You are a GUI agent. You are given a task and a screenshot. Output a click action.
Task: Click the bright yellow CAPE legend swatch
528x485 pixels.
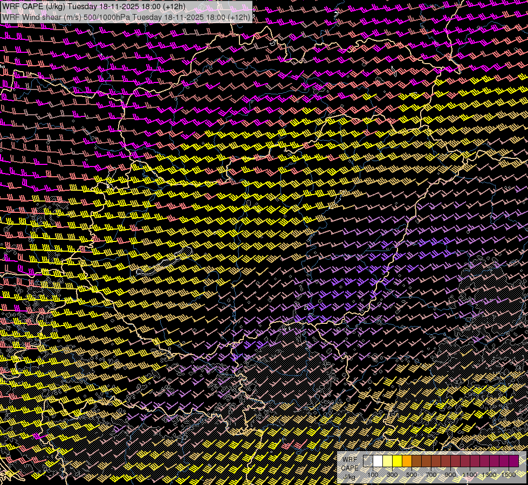point(397,461)
